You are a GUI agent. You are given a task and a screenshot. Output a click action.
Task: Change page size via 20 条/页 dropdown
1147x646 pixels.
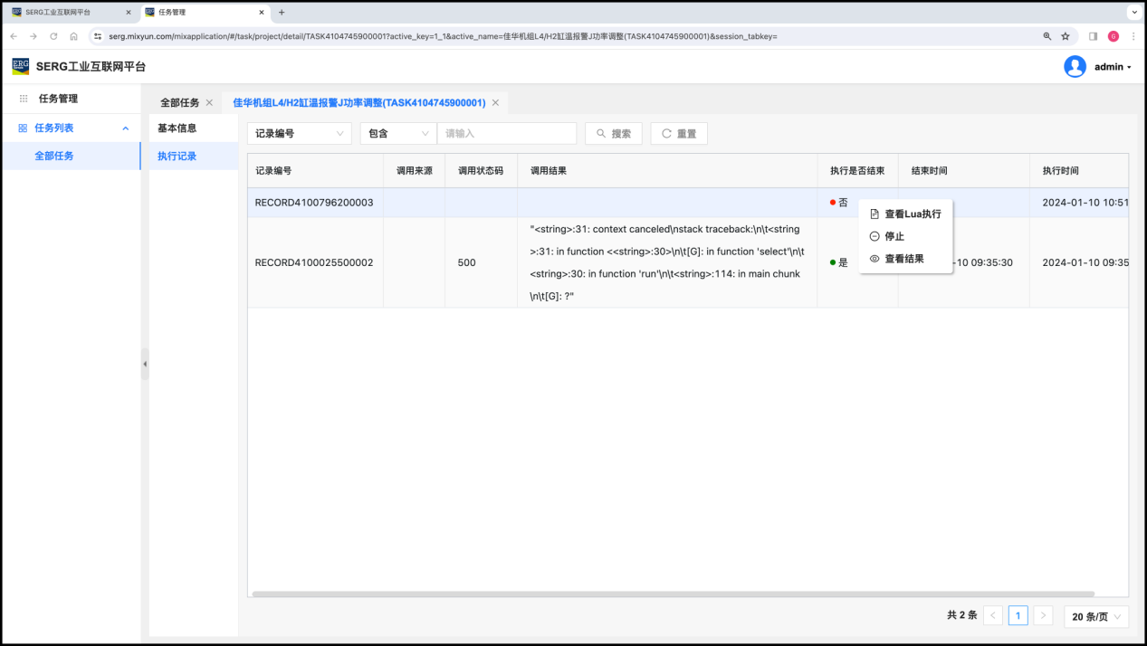tap(1096, 616)
